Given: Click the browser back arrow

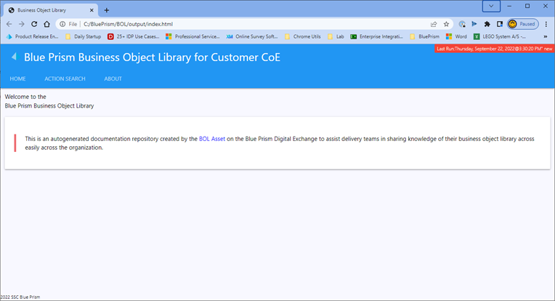Looking at the screenshot, I should pyautogui.click(x=9, y=24).
